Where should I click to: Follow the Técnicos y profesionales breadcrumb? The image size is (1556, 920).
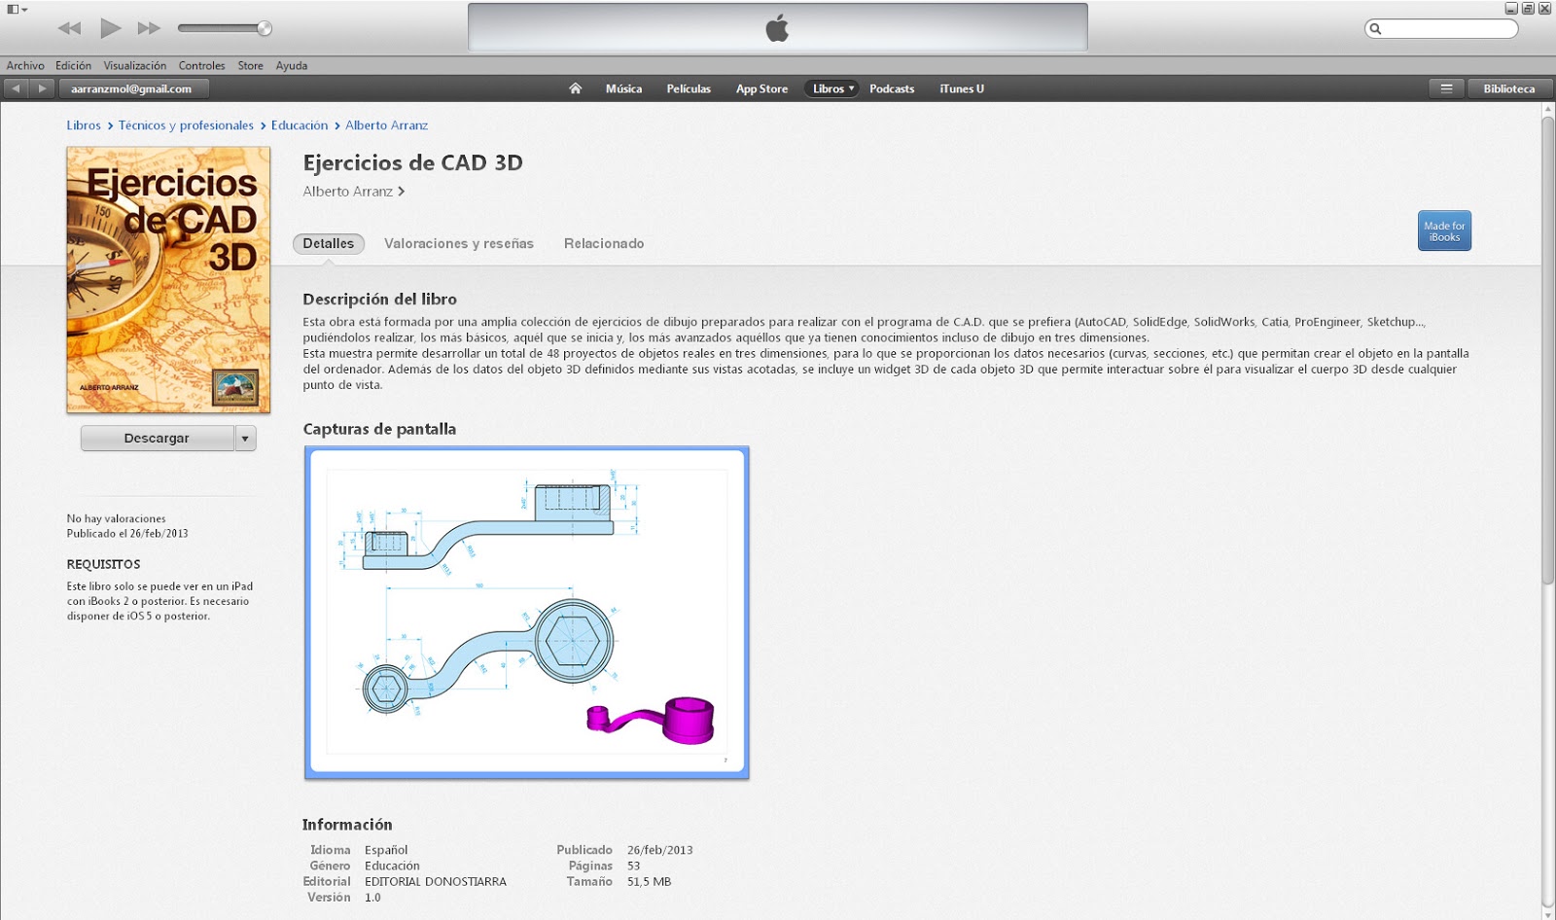point(186,125)
